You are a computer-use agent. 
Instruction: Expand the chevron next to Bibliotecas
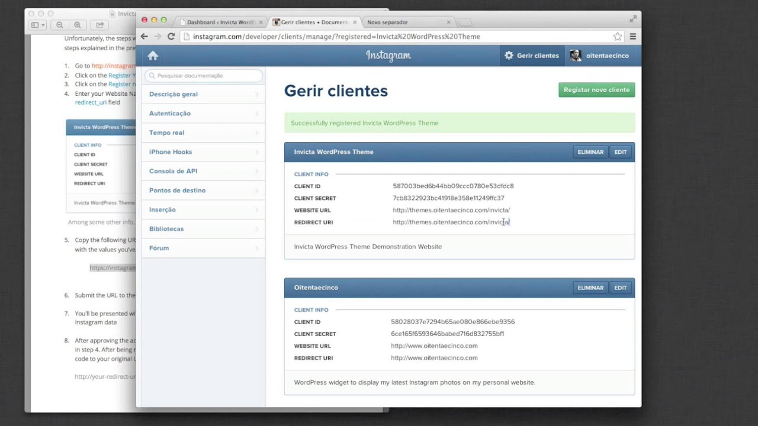coord(256,229)
